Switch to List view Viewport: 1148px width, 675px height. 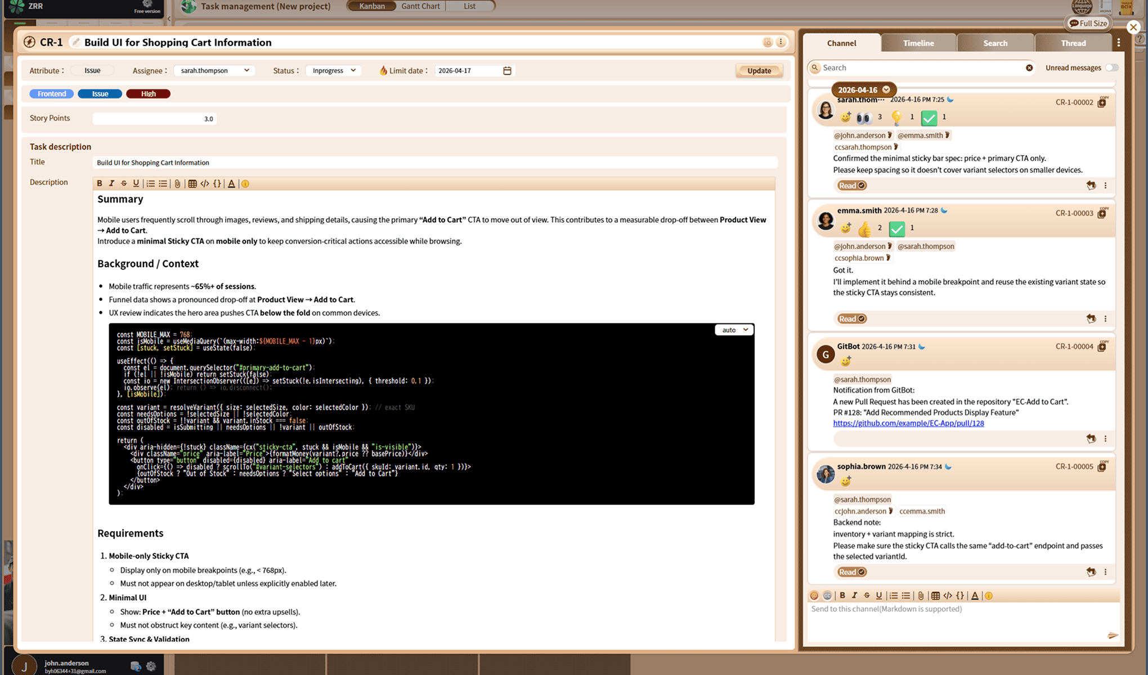tap(469, 6)
